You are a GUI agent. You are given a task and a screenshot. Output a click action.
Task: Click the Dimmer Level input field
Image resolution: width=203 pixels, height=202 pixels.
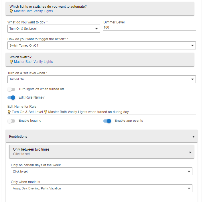149,27
